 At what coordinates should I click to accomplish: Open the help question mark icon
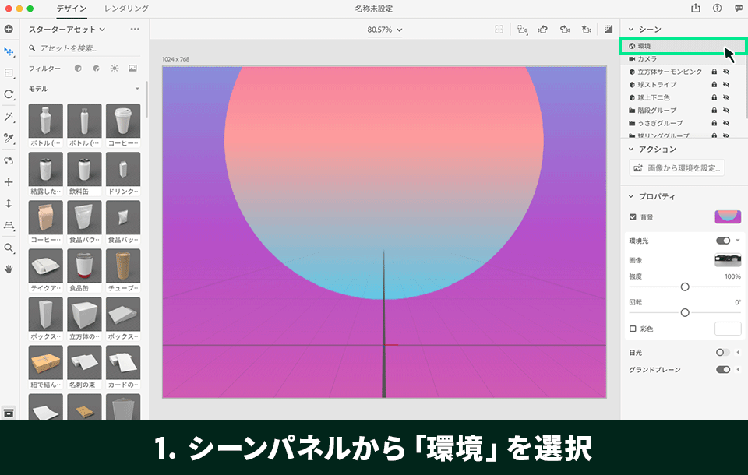point(717,8)
